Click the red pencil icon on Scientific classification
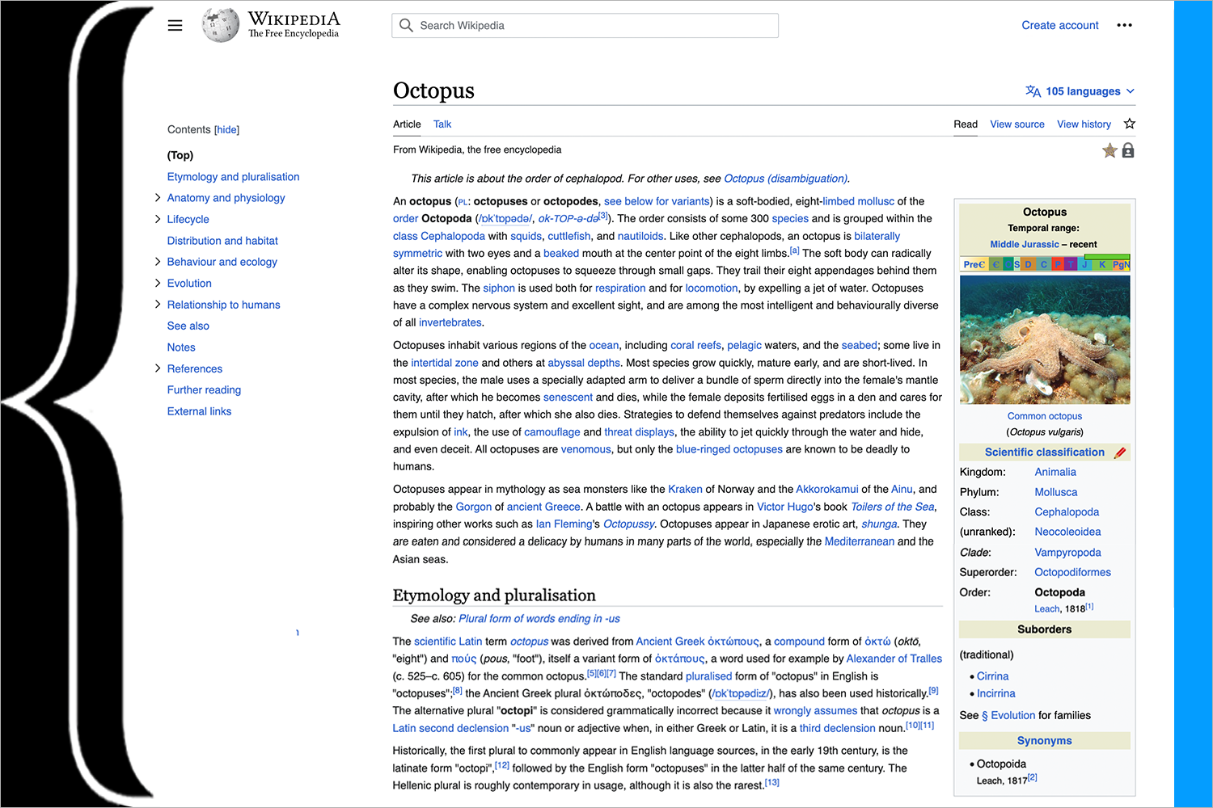Viewport: 1213px width, 808px height. tap(1120, 452)
